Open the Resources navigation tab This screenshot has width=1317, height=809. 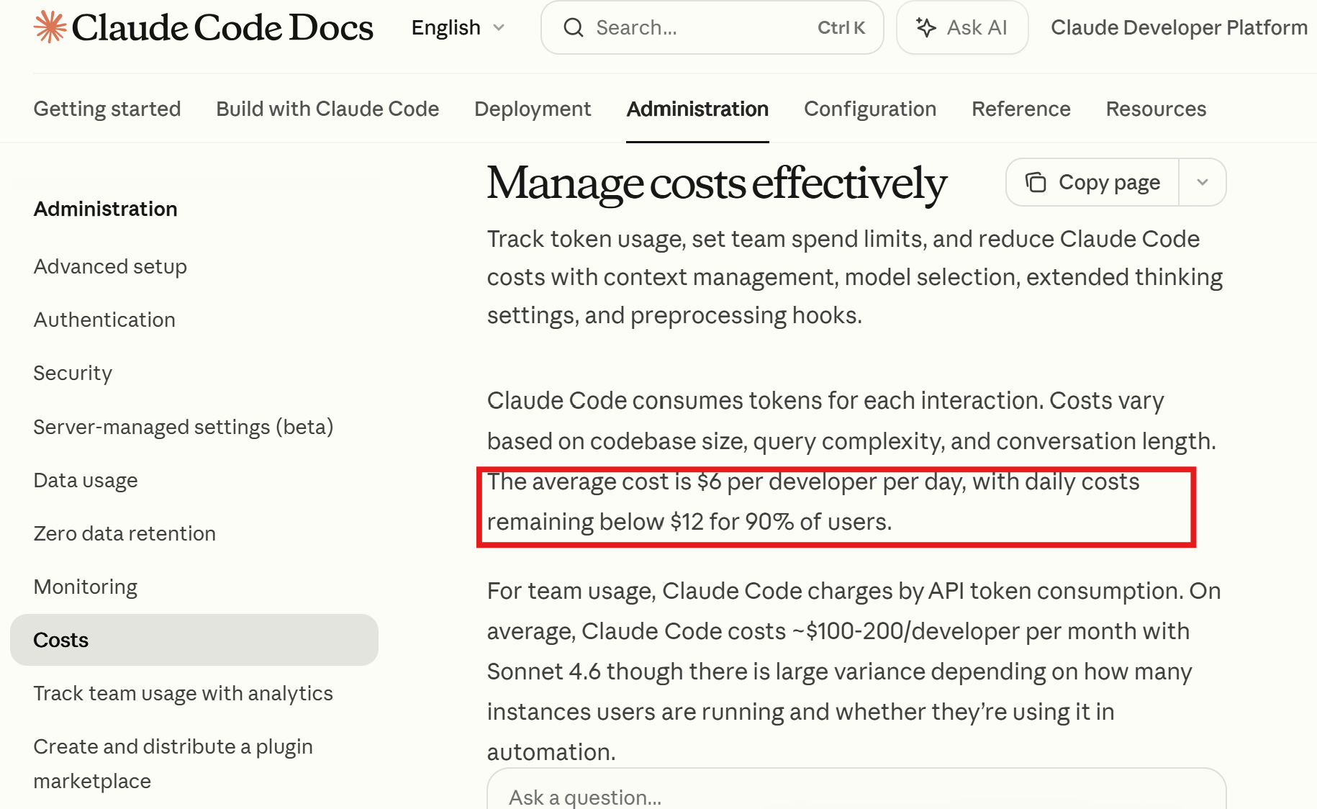[x=1155, y=109]
